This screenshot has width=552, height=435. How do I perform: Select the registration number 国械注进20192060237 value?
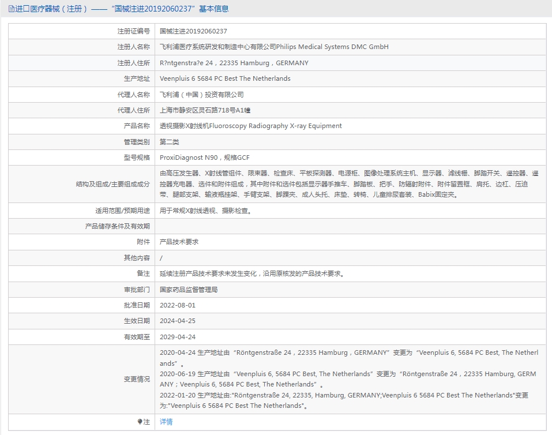pos(193,31)
